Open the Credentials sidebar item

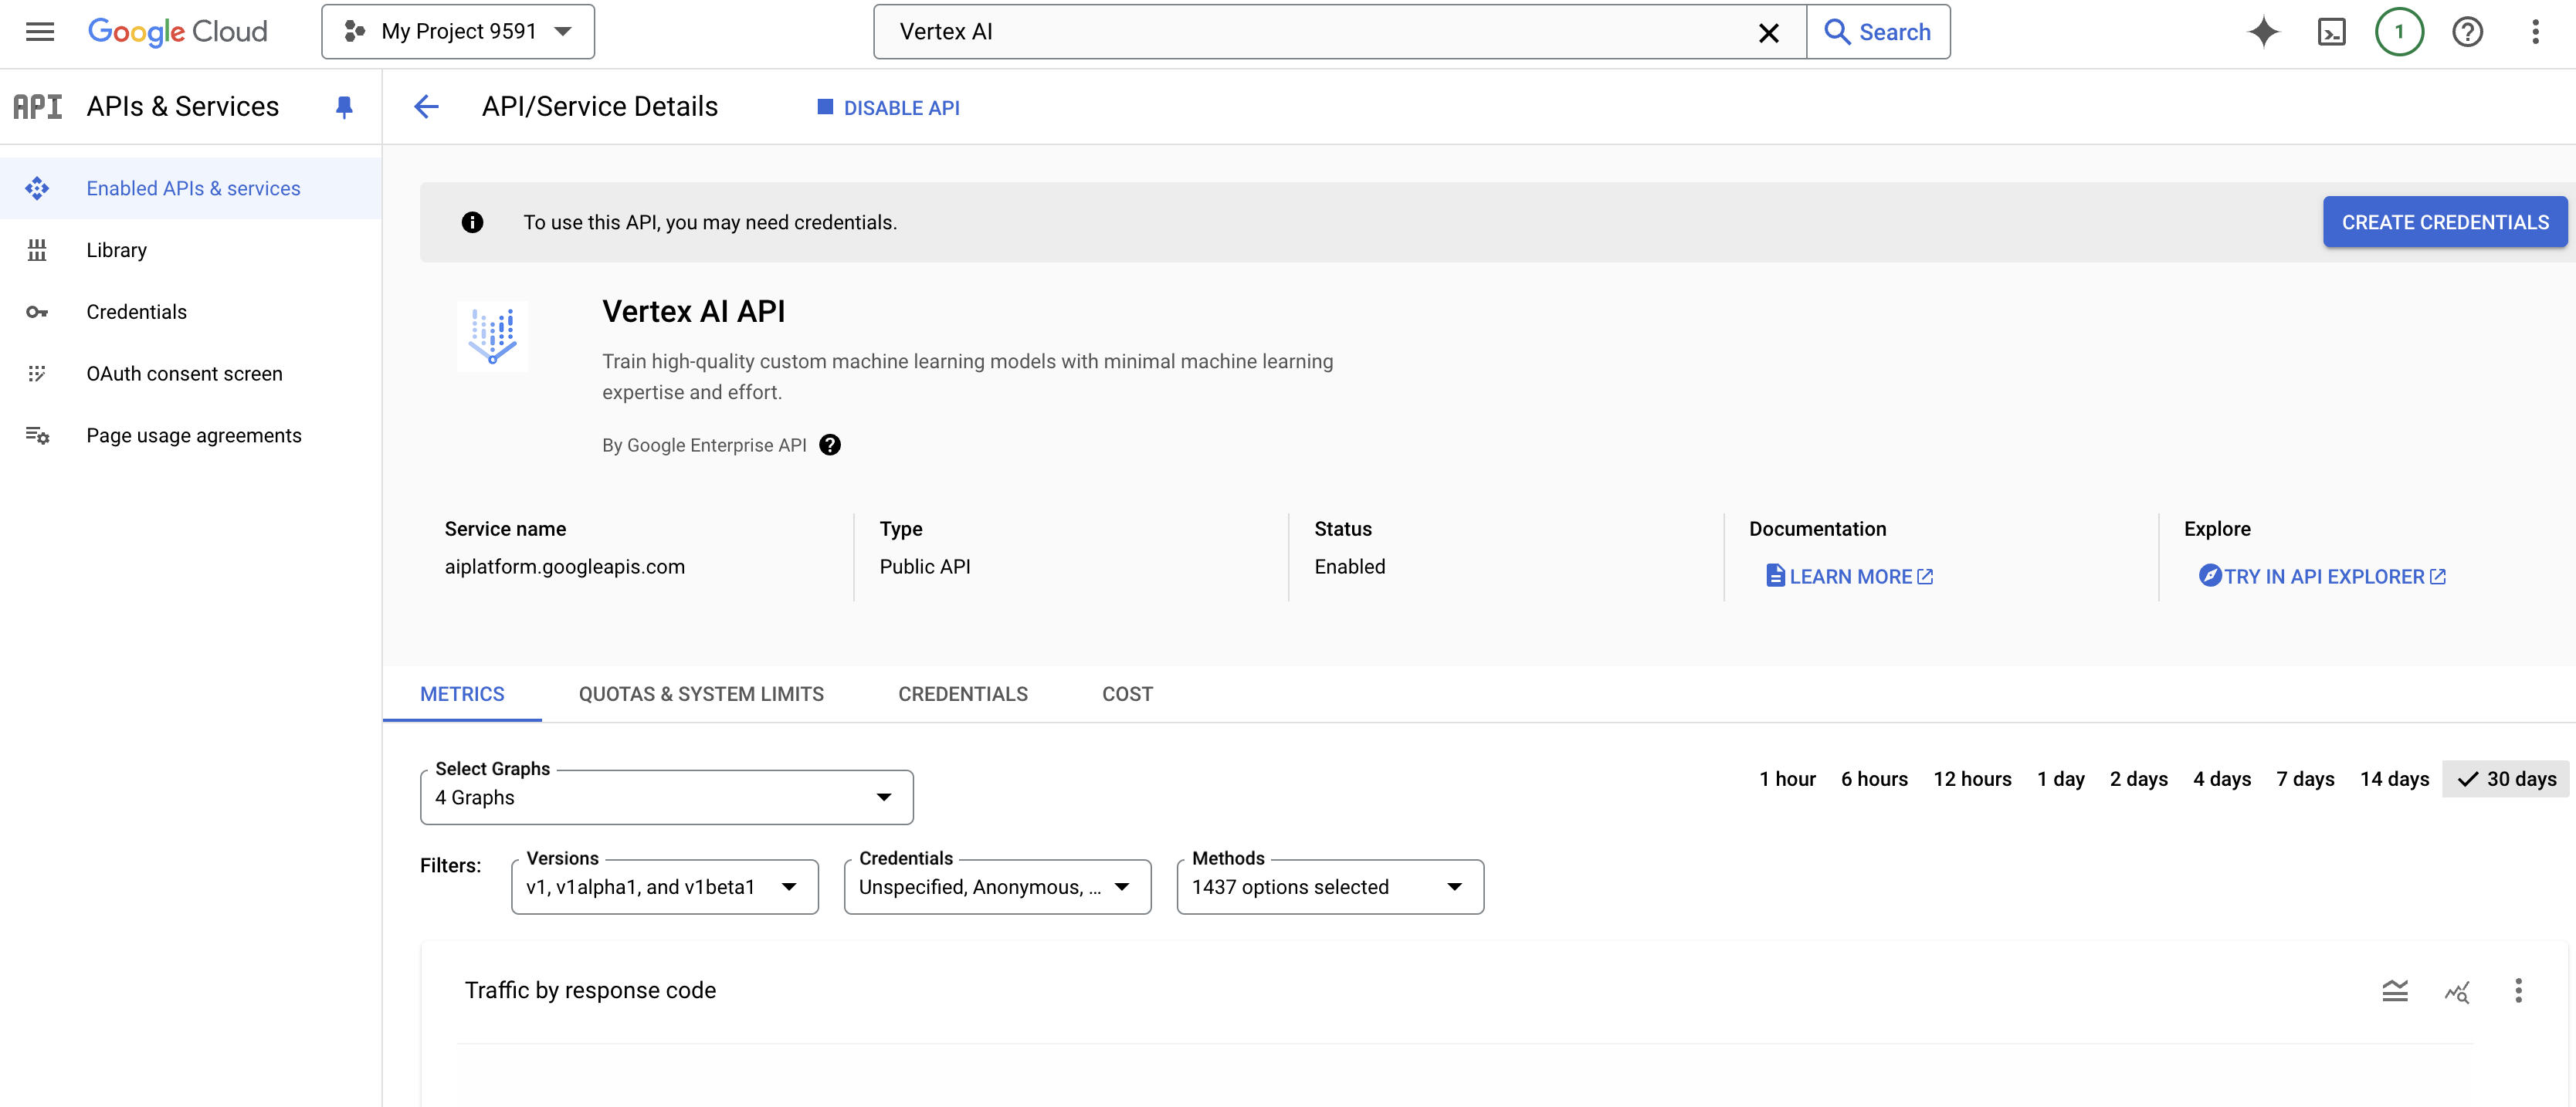[x=190, y=312]
